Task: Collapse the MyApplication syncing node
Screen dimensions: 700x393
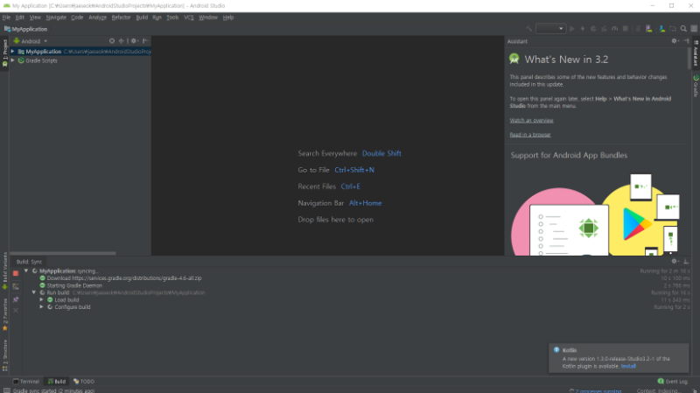Action: pos(26,270)
